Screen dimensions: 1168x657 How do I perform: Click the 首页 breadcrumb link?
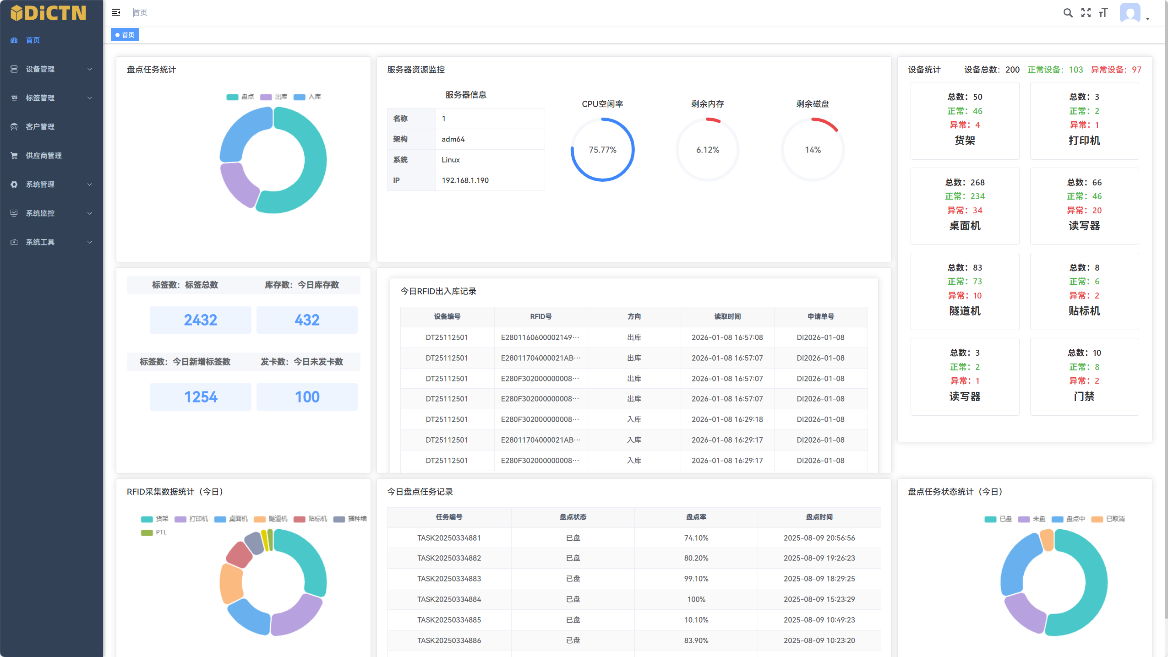(x=140, y=13)
